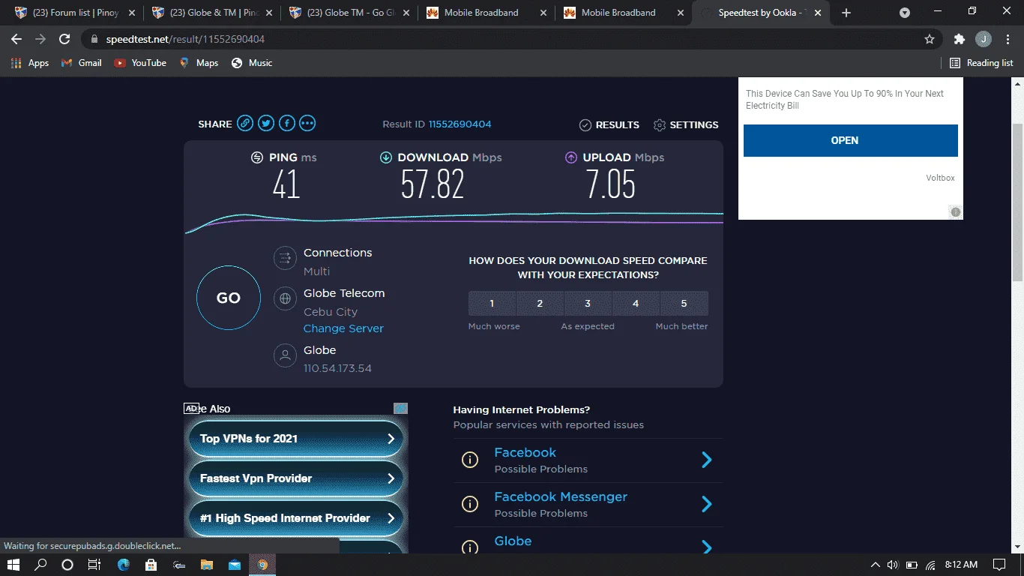
Task: Open Gmail bookmark
Action: click(82, 63)
